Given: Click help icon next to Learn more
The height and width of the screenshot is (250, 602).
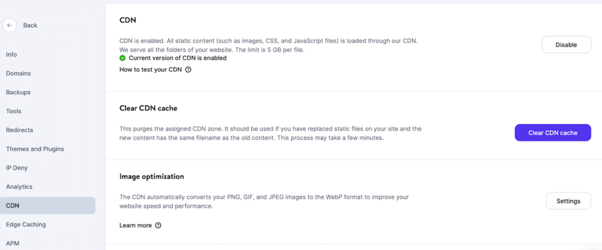Looking at the screenshot, I should click(x=158, y=225).
